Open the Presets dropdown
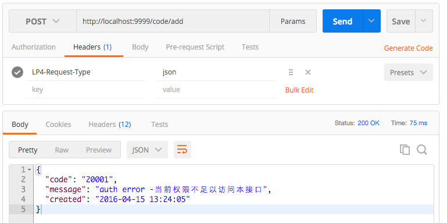The width and height of the screenshot is (447, 223). (x=409, y=72)
